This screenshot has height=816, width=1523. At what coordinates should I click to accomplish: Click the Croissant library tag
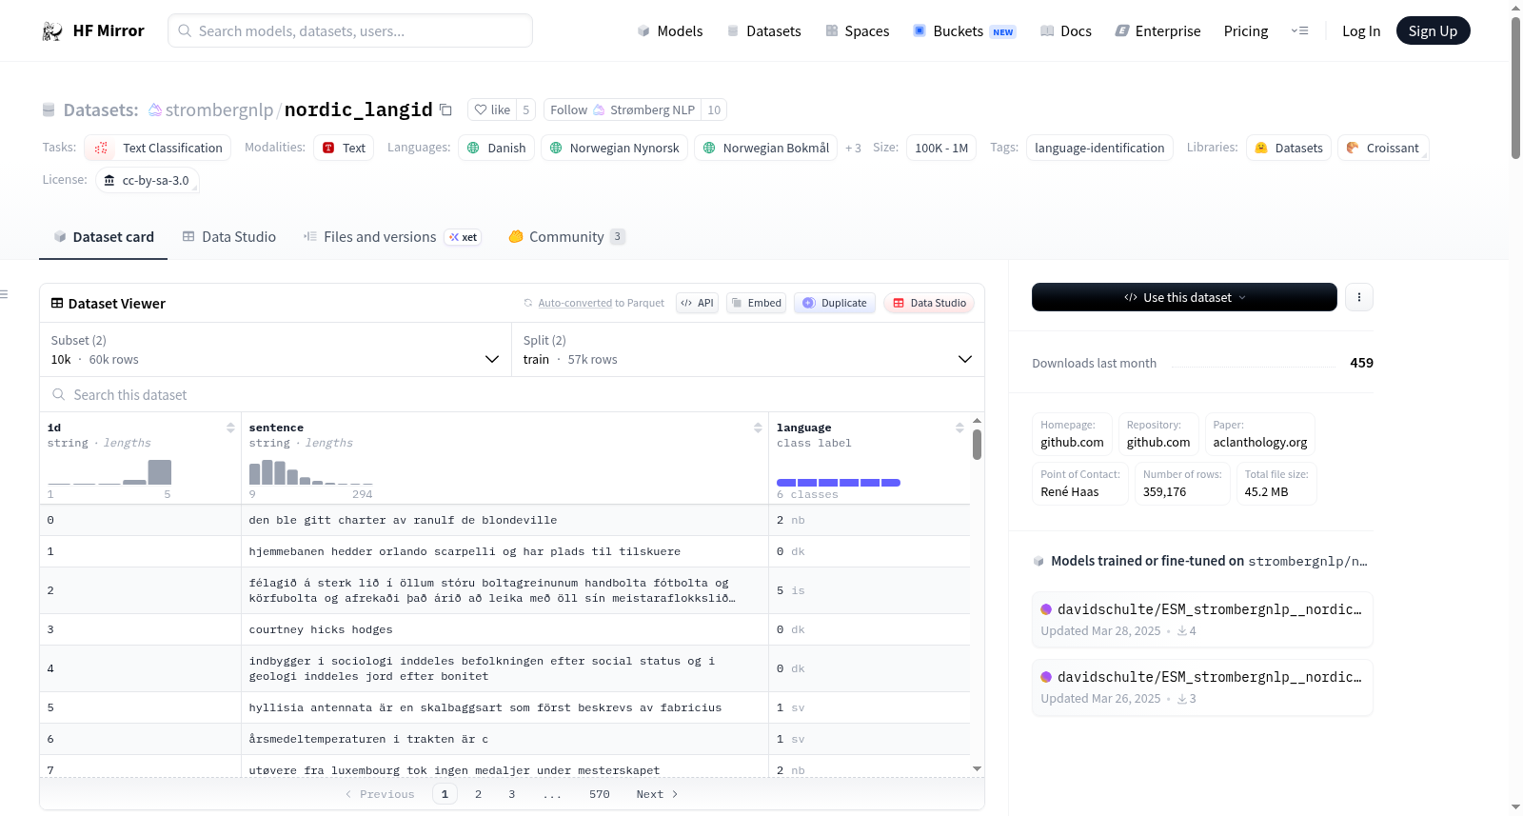1383,148
